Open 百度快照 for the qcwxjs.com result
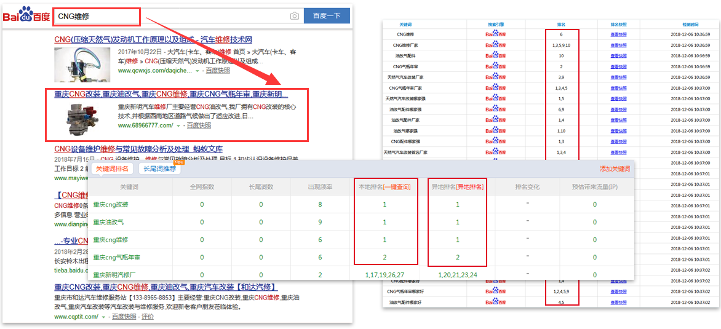Viewport: 721px width, 329px height. pyautogui.click(x=218, y=70)
